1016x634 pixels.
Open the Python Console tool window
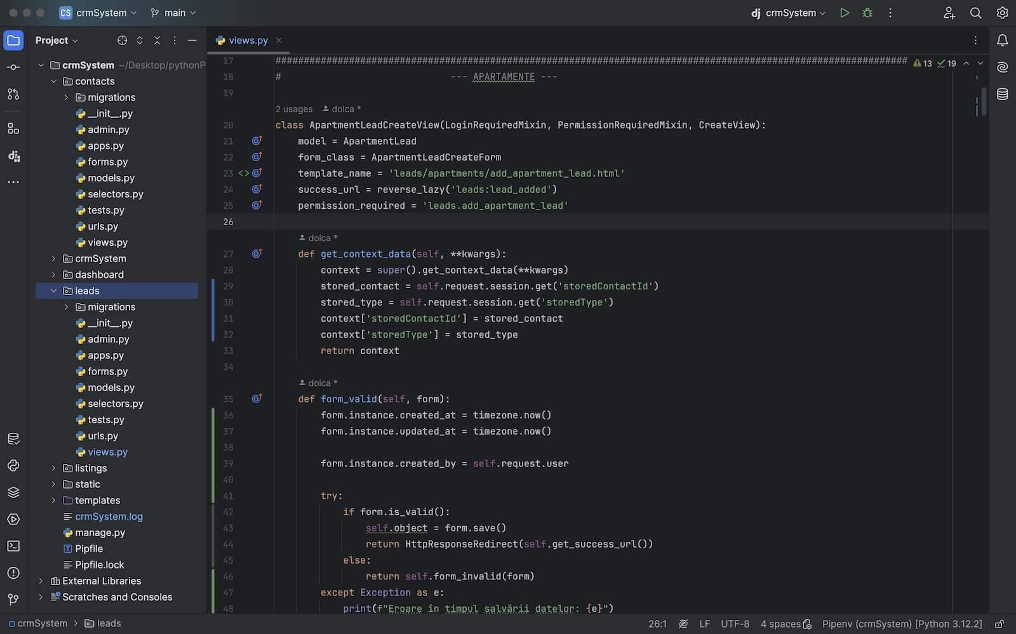click(13, 466)
